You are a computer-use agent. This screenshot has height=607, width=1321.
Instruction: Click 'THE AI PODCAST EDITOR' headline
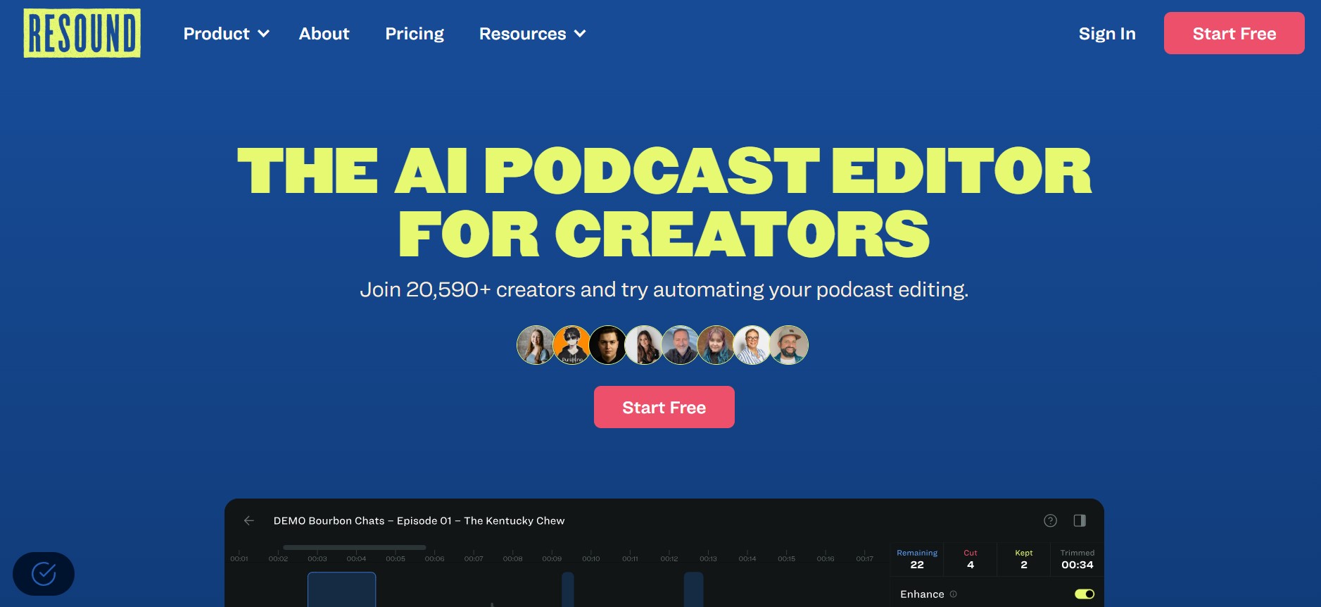[x=664, y=170]
